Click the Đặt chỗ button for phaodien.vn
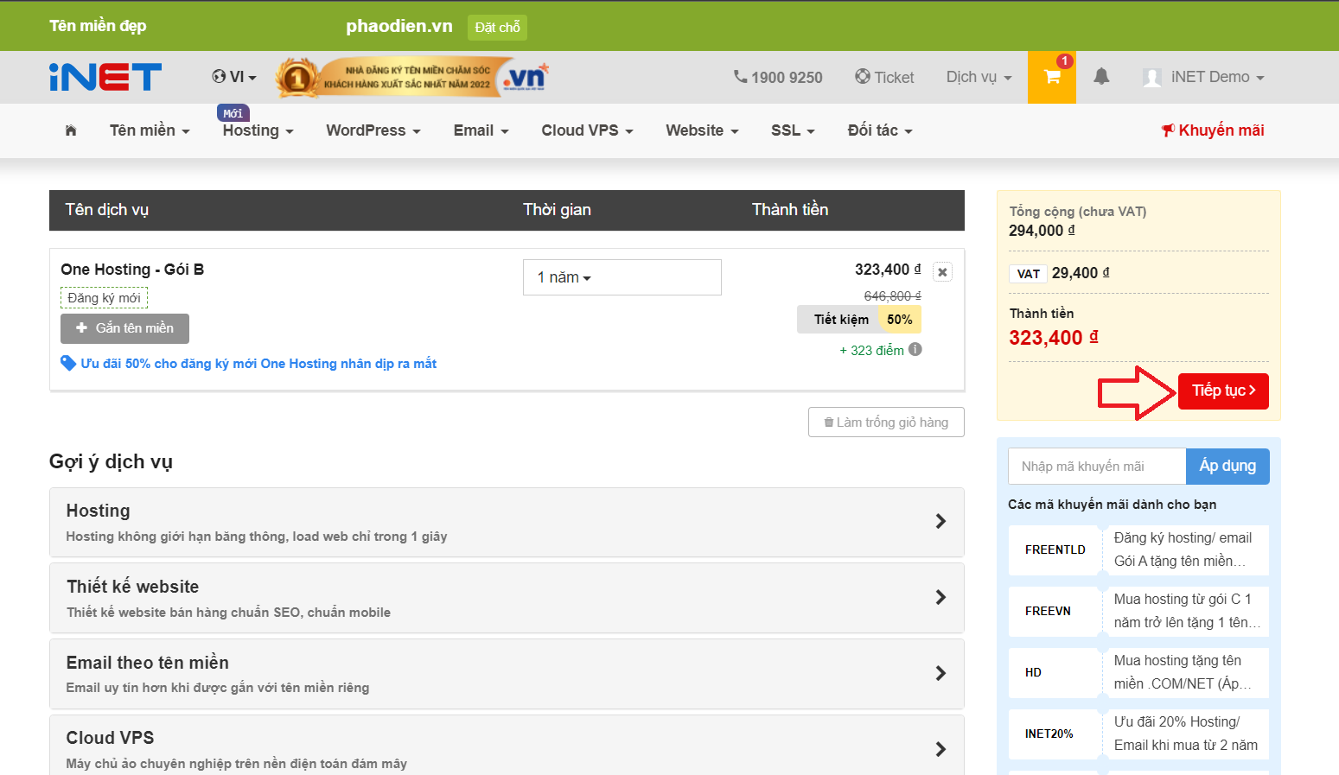 click(497, 27)
